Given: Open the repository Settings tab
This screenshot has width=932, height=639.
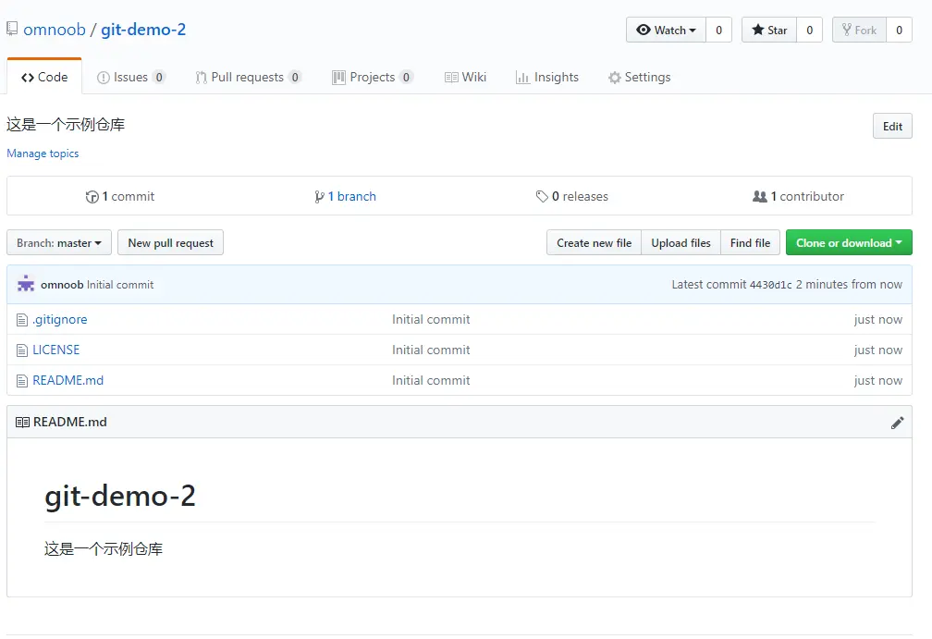Looking at the screenshot, I should (640, 78).
